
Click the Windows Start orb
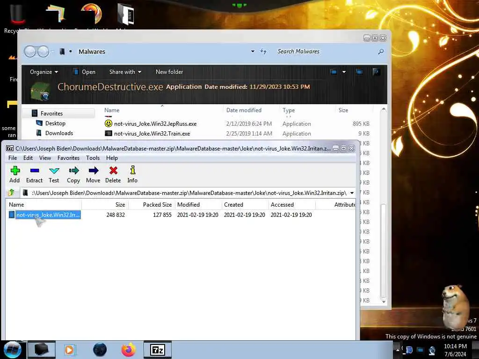[x=12, y=350]
